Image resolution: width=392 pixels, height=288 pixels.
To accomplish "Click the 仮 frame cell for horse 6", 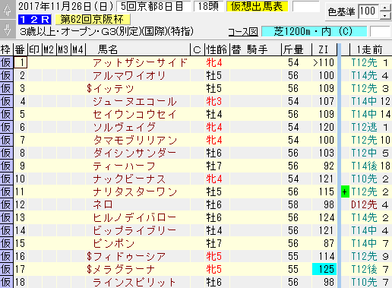I will (x=6, y=127).
